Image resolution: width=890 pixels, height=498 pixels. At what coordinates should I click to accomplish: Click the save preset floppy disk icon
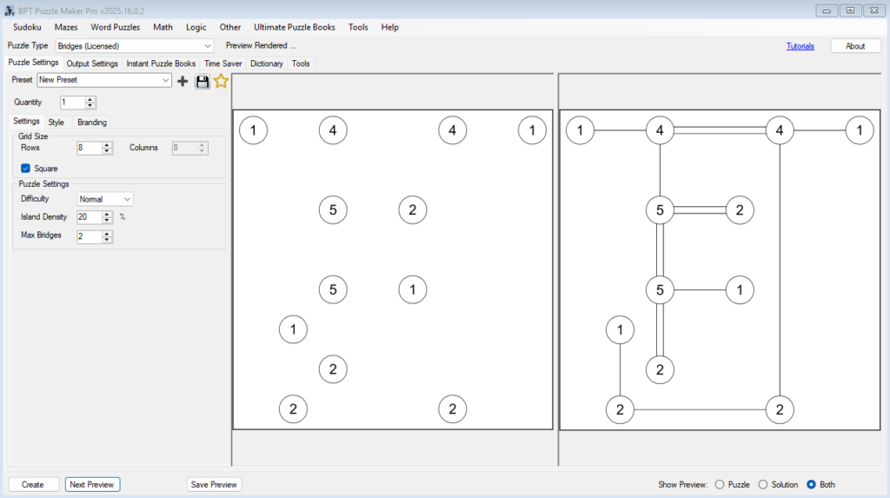[x=203, y=81]
